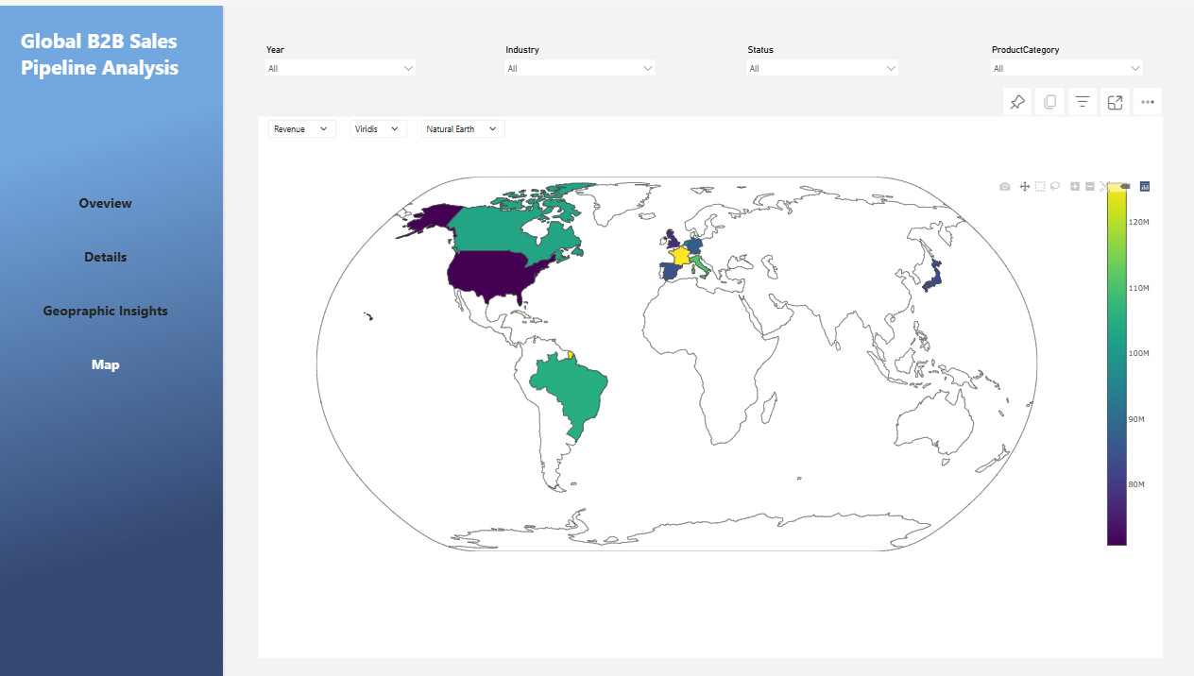Download plot as PNG camera icon
Screen dimensions: 1194x676
pyautogui.click(x=1005, y=187)
